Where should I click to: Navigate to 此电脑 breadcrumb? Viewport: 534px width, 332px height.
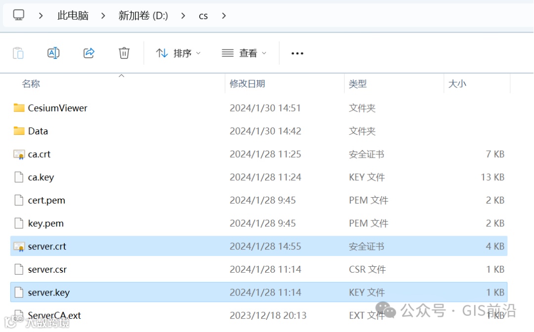[73, 16]
